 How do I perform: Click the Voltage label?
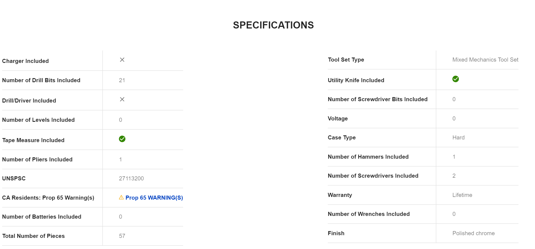click(x=338, y=119)
